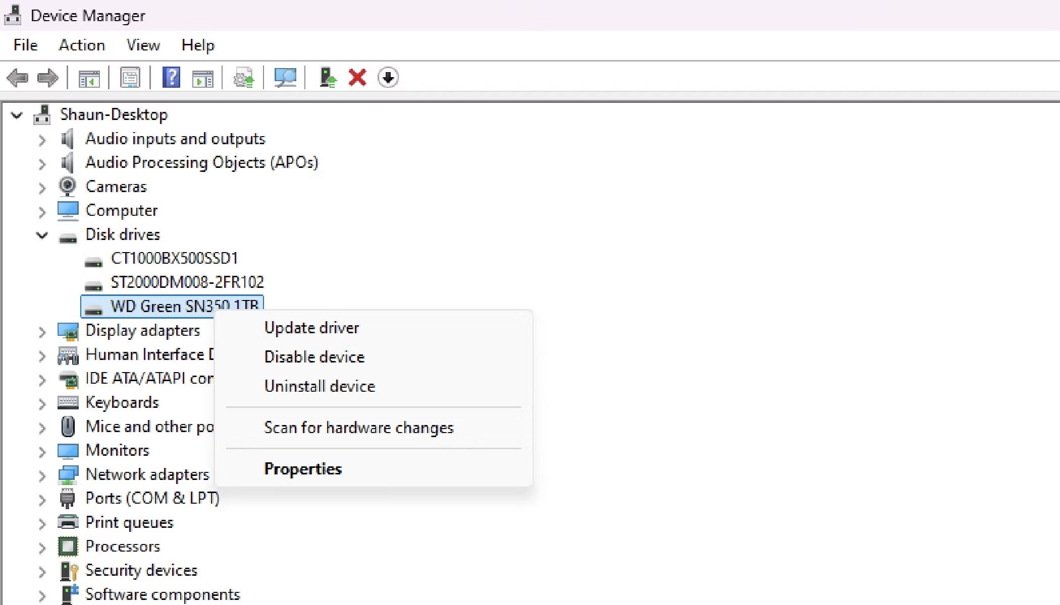Click the Forward navigation arrow
The height and width of the screenshot is (605, 1060).
tap(48, 77)
